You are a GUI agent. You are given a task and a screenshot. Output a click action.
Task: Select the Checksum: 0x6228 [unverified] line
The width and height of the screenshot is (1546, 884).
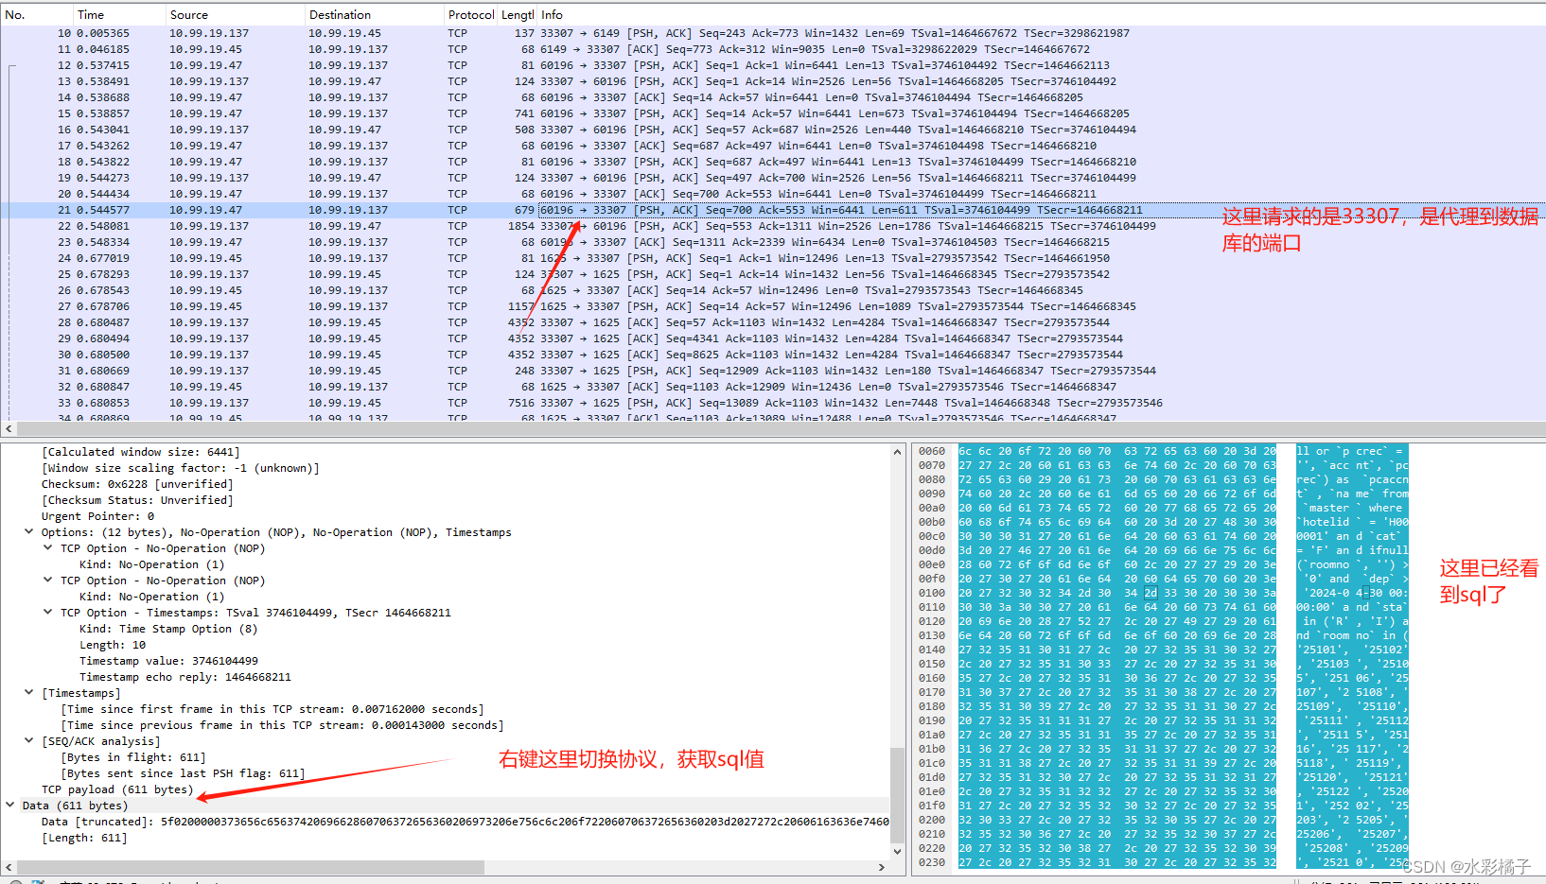[x=136, y=484]
